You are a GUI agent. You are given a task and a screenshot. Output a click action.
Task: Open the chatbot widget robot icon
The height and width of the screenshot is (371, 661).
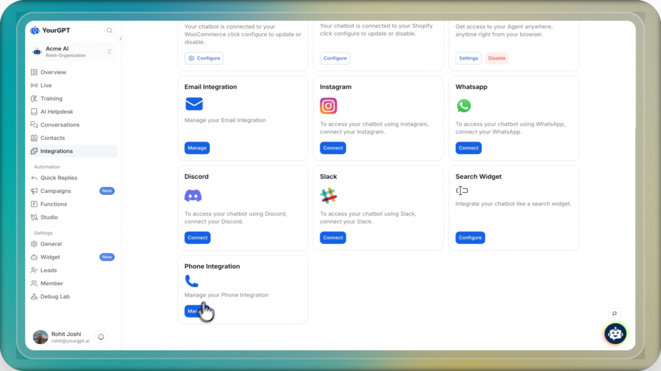coord(615,334)
